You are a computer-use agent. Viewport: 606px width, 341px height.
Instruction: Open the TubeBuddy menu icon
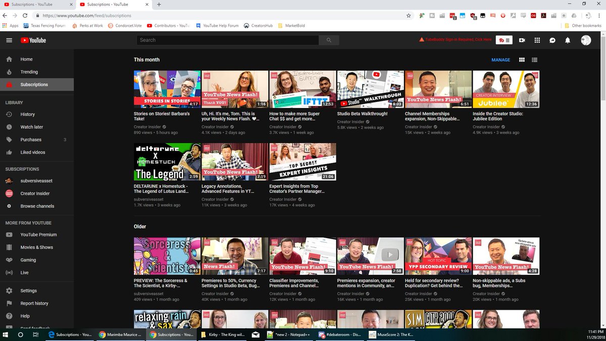(505, 40)
